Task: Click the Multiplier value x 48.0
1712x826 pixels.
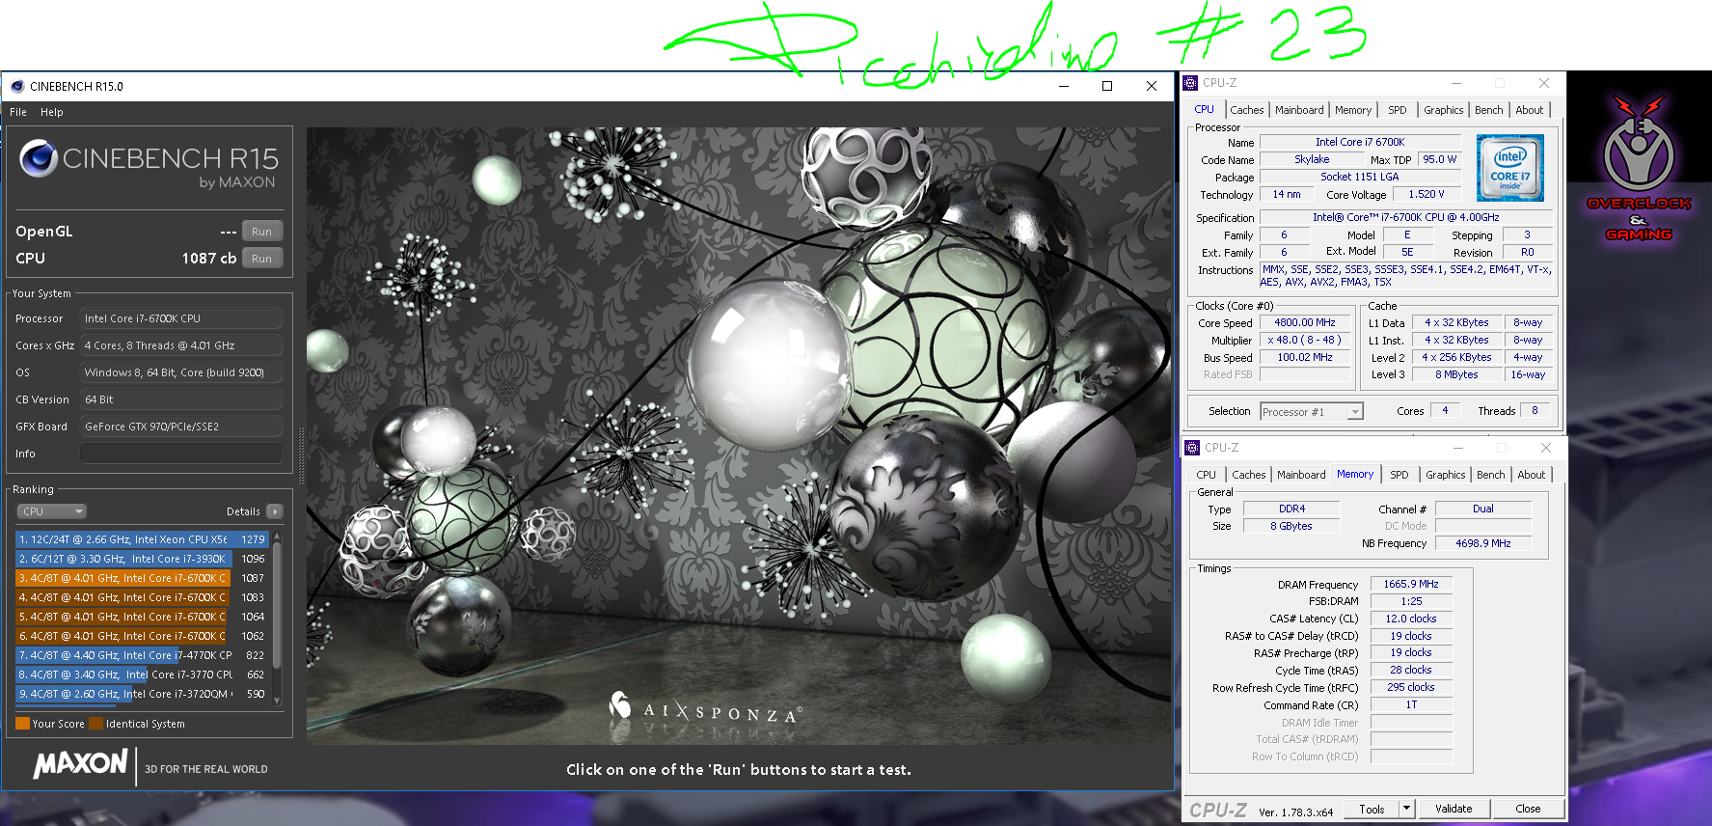Action: point(1304,341)
